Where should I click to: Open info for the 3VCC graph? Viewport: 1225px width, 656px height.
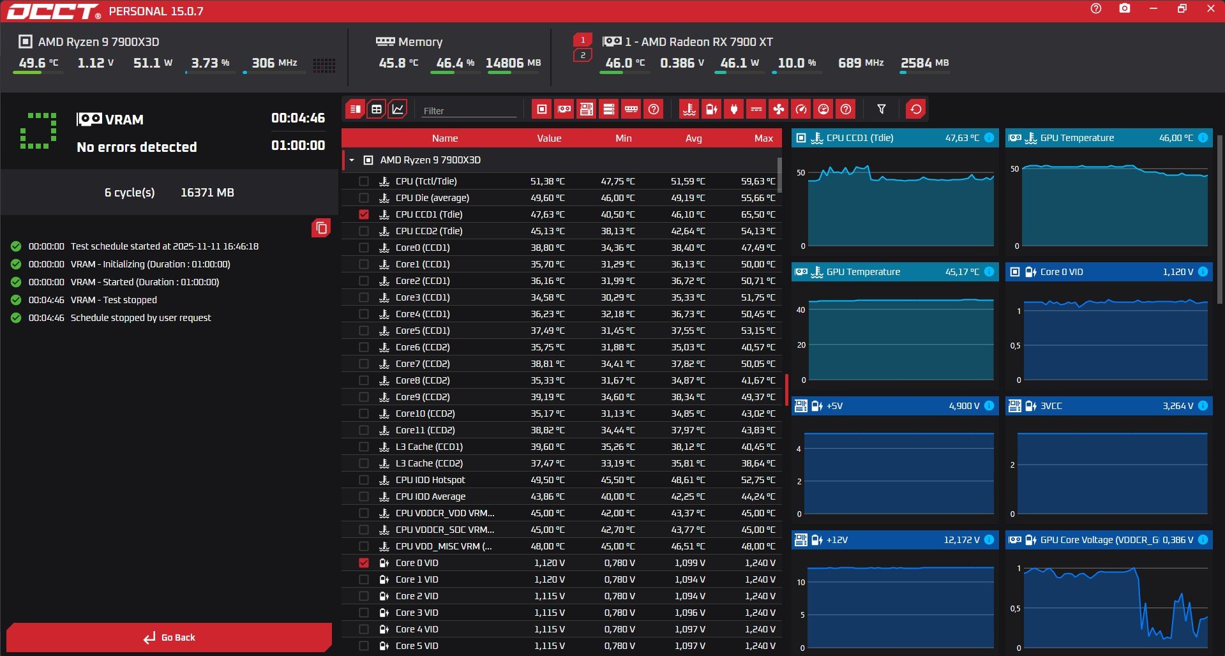click(x=1203, y=406)
